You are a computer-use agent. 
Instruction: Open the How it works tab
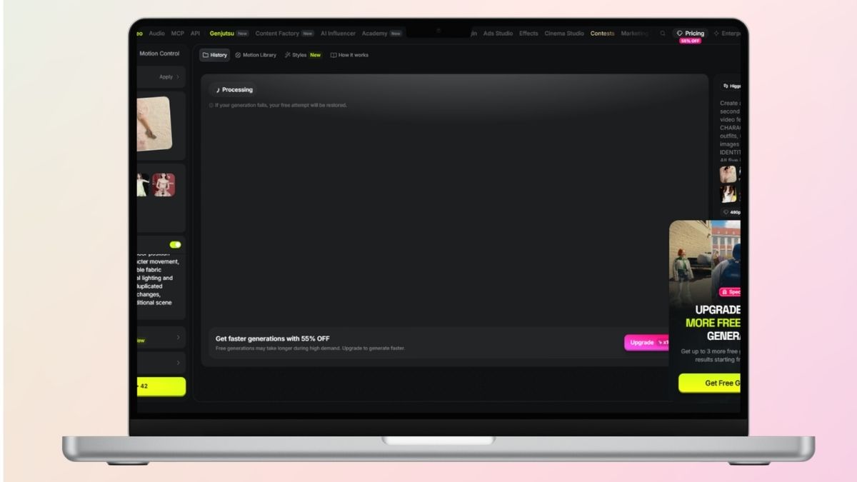pyautogui.click(x=349, y=55)
